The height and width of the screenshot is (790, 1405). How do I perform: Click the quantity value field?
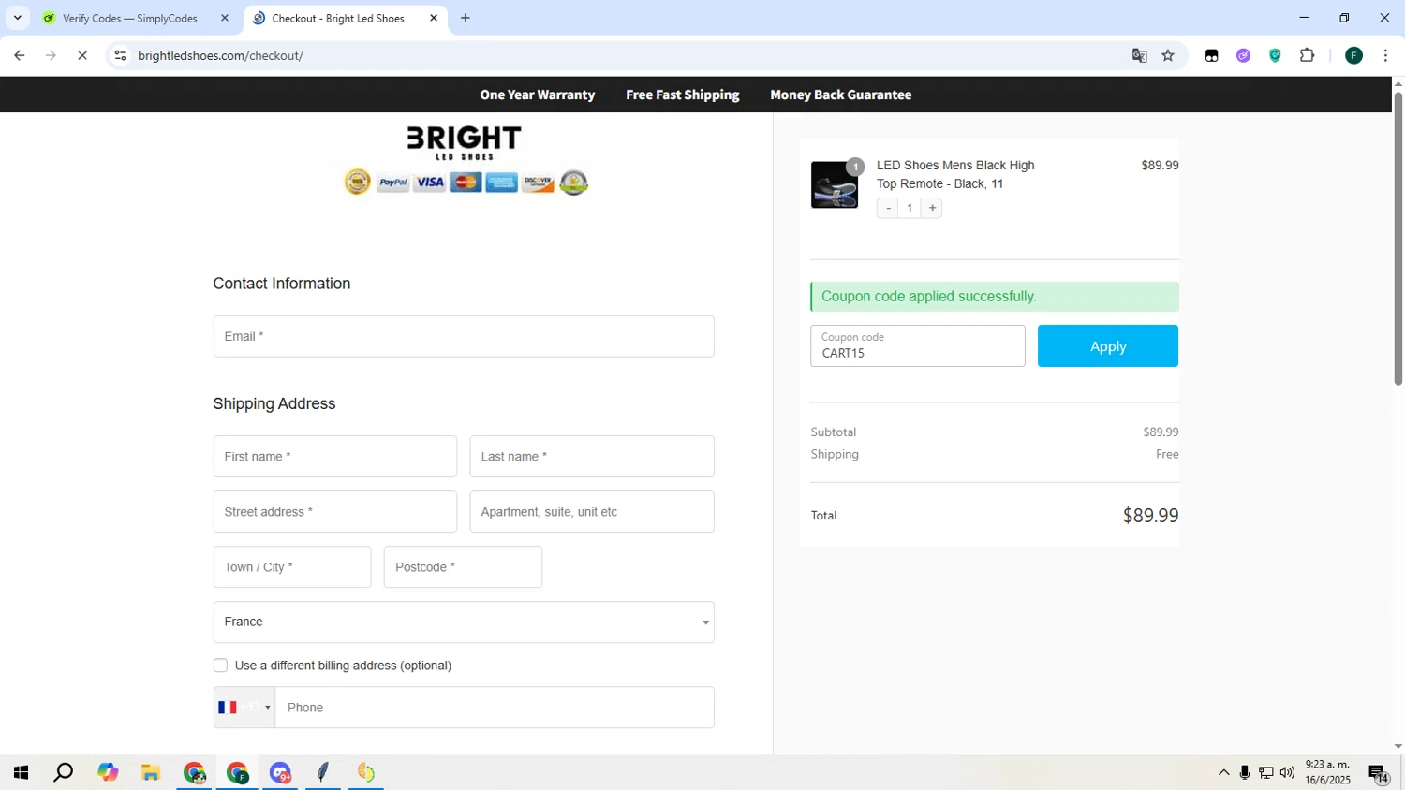click(910, 208)
